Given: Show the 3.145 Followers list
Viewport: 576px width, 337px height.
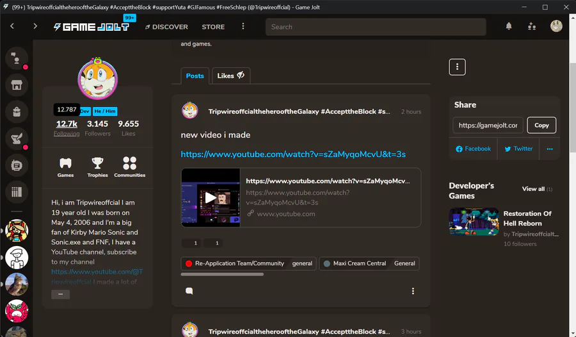Looking at the screenshot, I should (97, 127).
